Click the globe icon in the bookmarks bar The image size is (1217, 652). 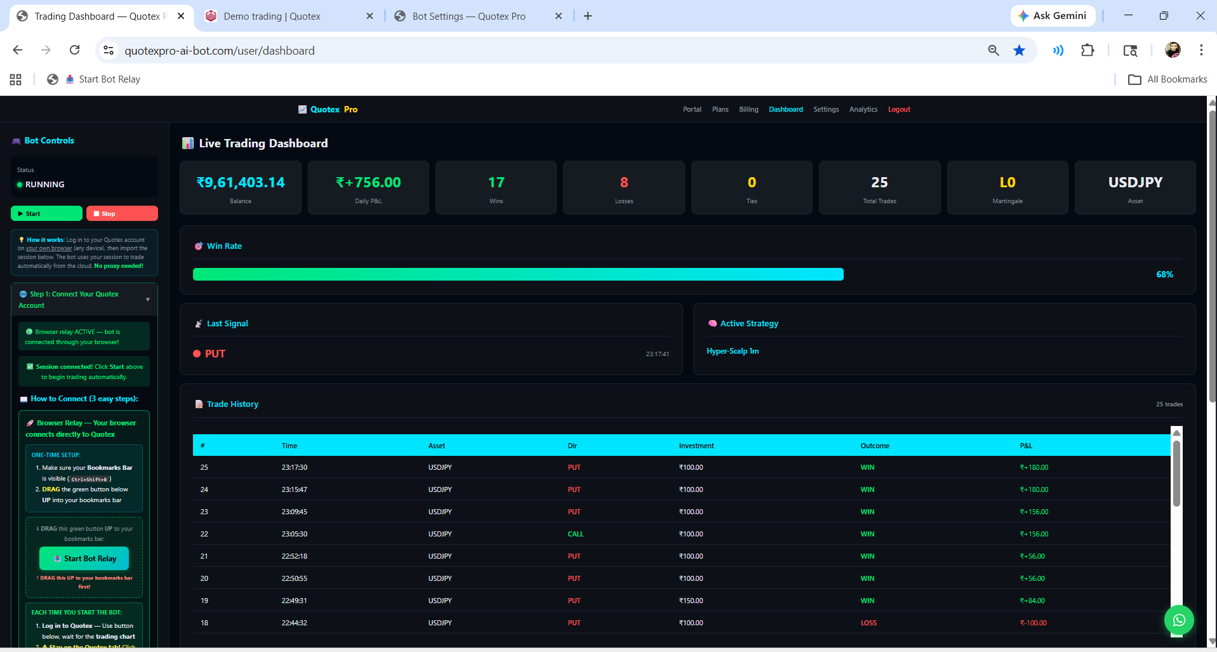click(53, 79)
